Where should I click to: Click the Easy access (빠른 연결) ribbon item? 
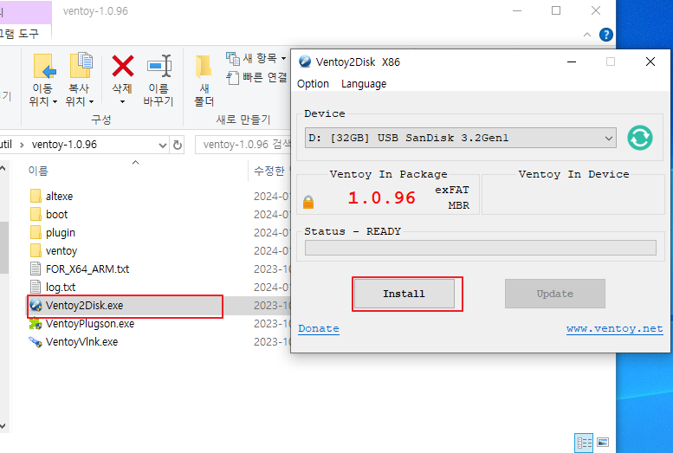point(257,77)
